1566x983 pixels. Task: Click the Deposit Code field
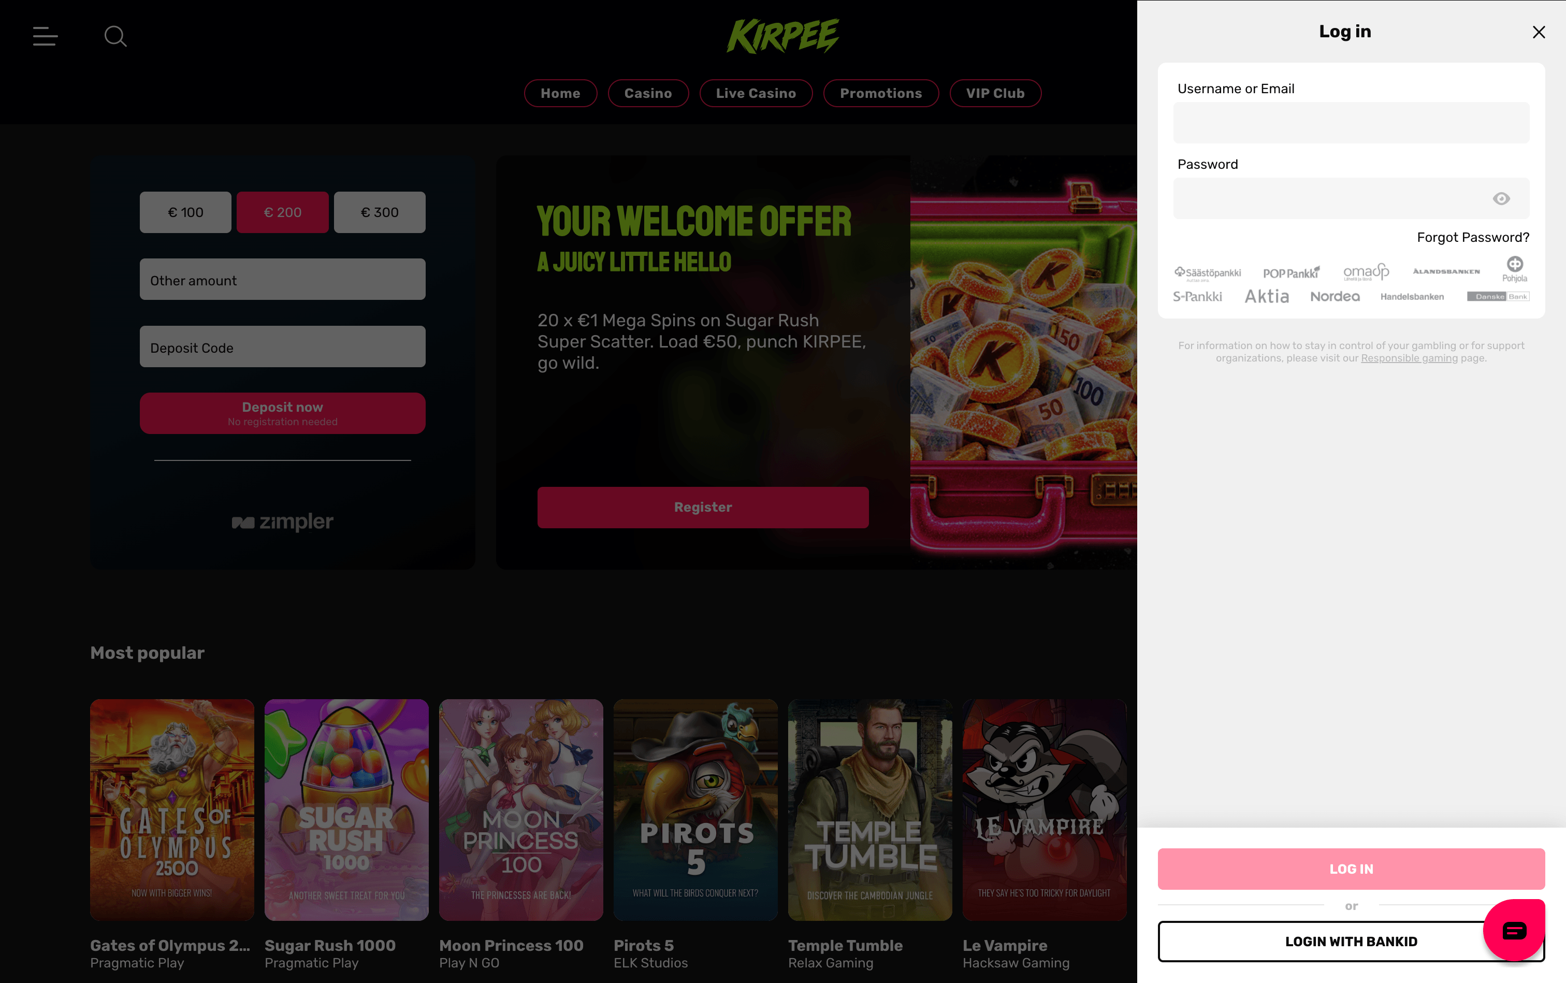[283, 346]
